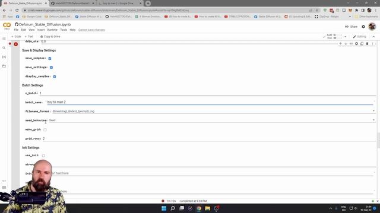Viewport: 380px width, 213px height.
Task: Open File menu
Action: click(16, 30)
